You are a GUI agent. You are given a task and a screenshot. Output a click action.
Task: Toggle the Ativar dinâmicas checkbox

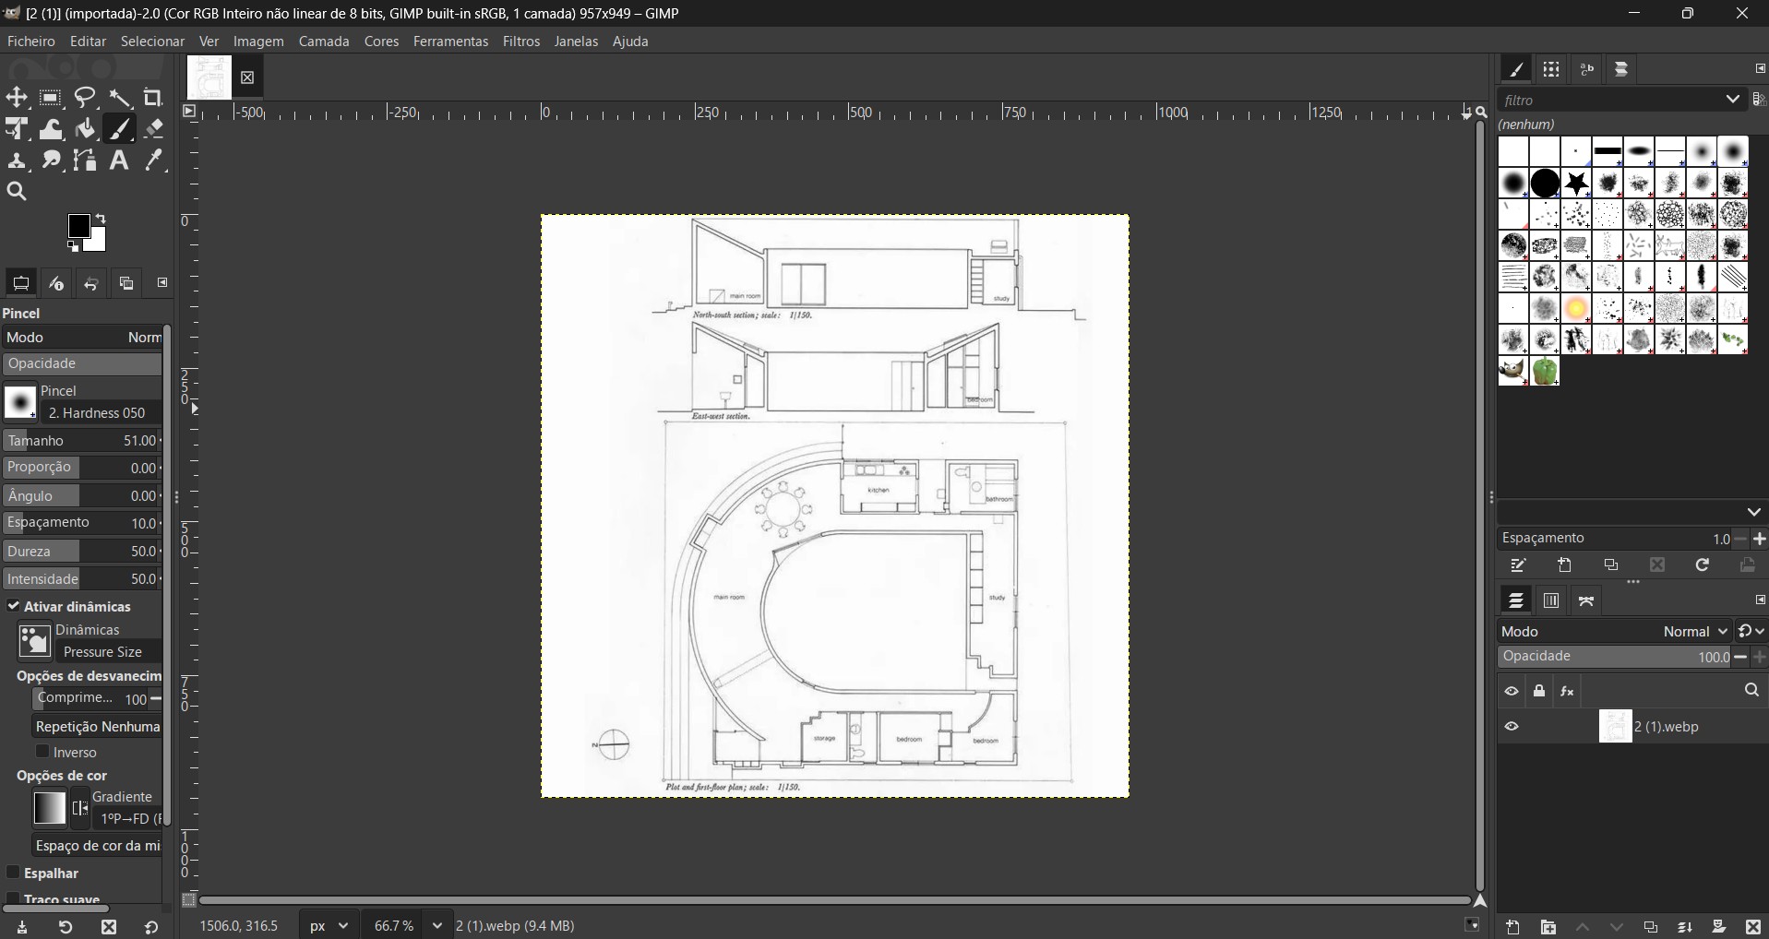[14, 606]
